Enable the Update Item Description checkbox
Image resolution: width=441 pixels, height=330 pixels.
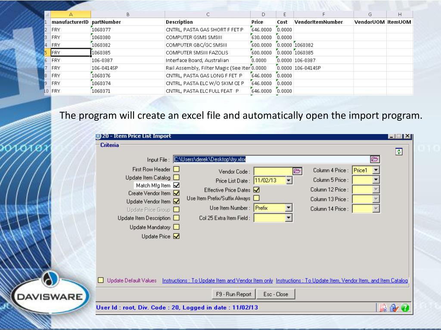176,218
